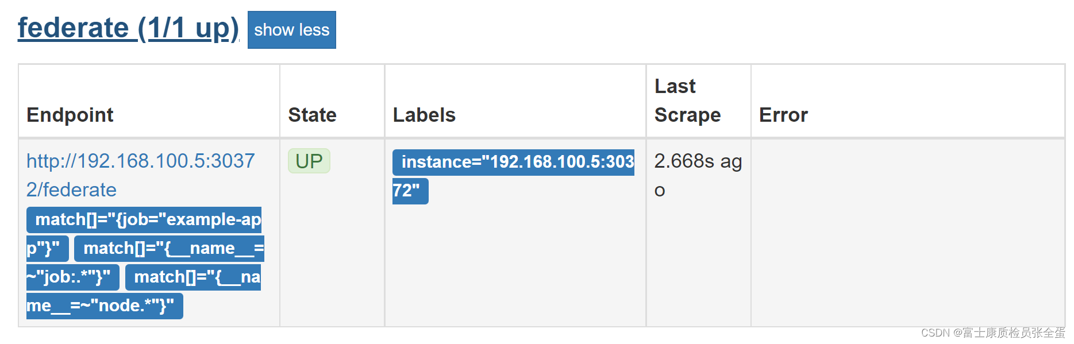
Task: Click the "me__=~"node.*"}" wrapped badge line
Action: [x=105, y=306]
